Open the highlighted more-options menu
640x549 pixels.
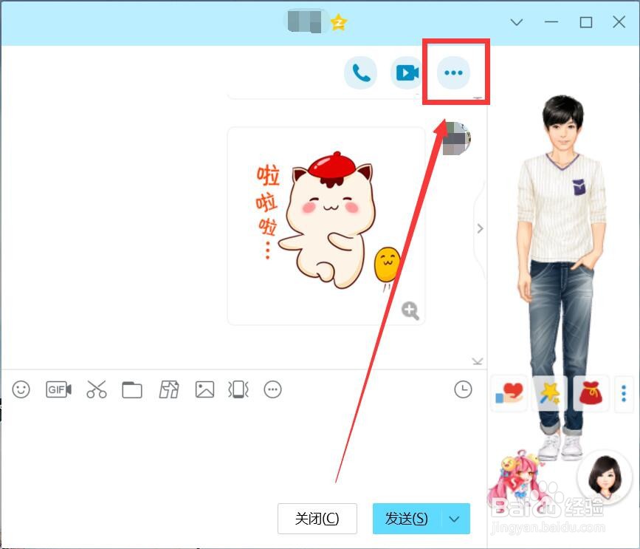click(x=453, y=72)
